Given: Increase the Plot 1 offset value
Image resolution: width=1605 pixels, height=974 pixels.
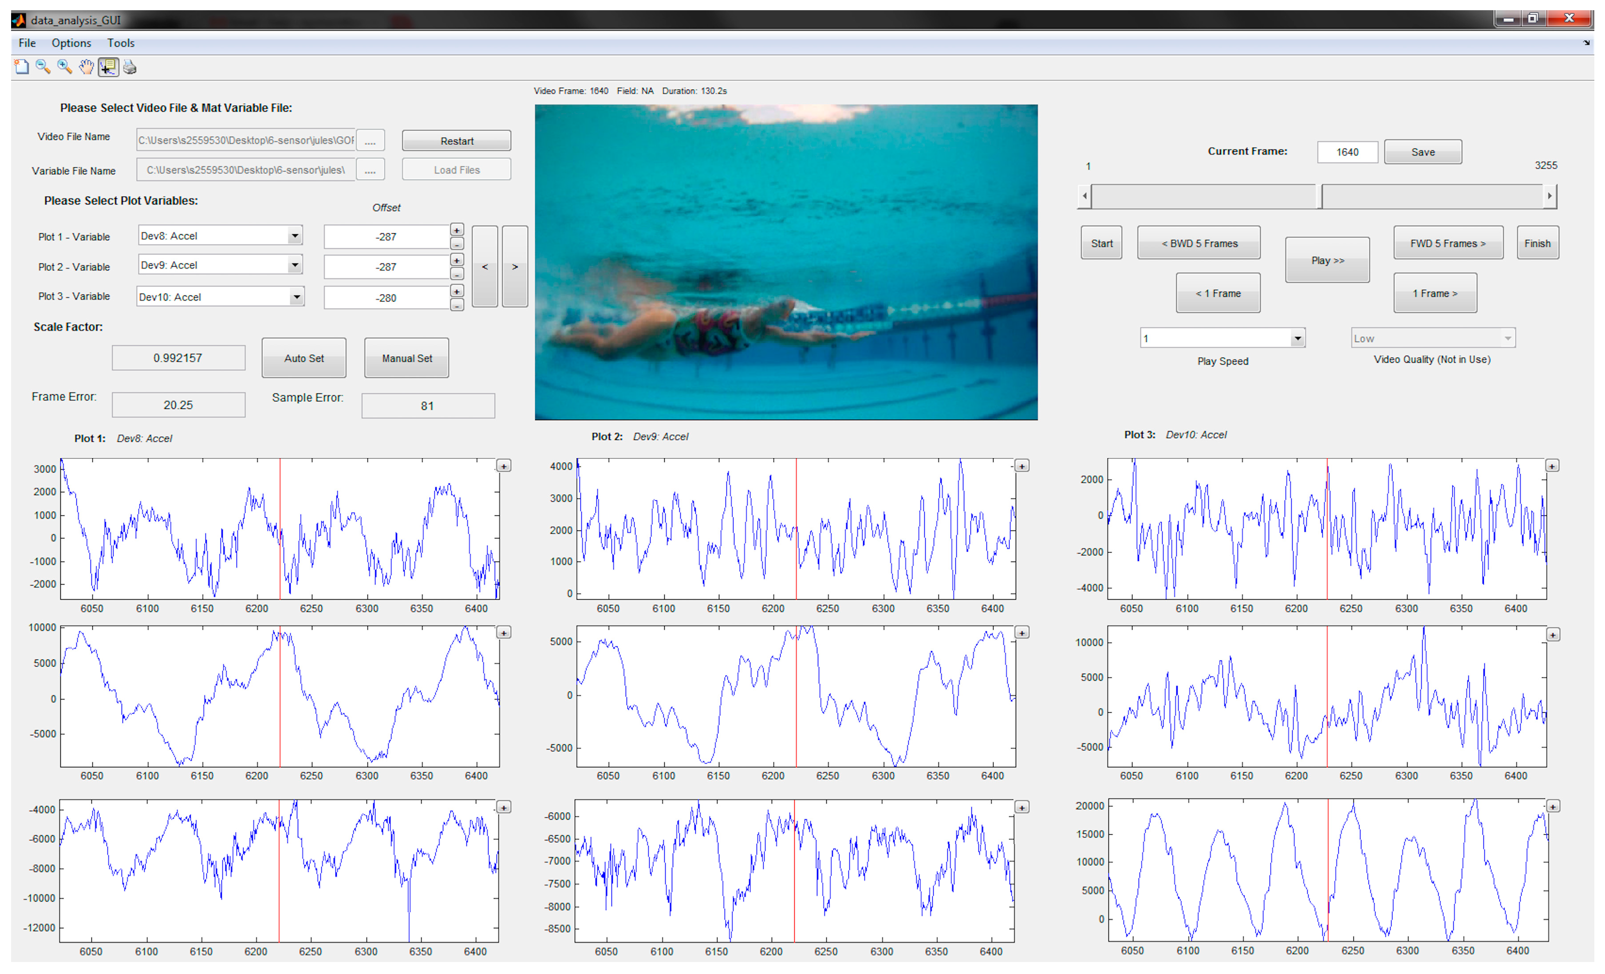Looking at the screenshot, I should point(457,230).
